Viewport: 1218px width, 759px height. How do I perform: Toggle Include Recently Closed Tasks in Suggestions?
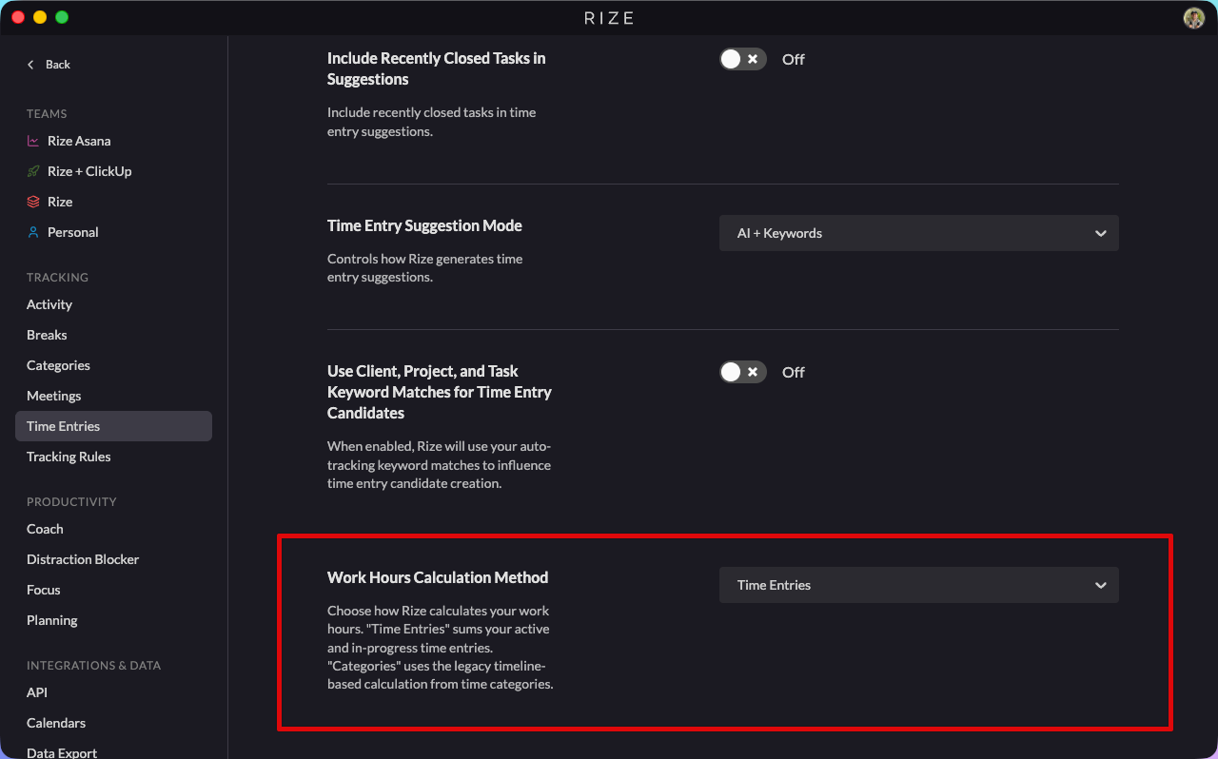coord(743,59)
